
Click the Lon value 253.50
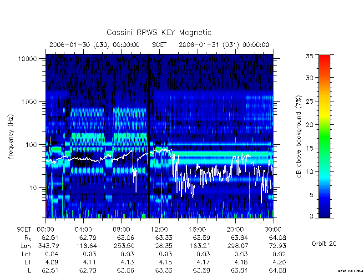124,246
